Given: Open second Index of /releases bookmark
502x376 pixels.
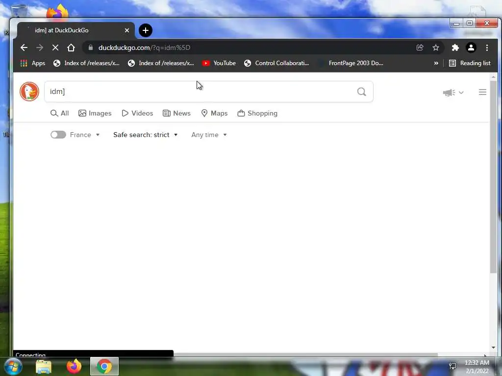Looking at the screenshot, I should tap(161, 63).
